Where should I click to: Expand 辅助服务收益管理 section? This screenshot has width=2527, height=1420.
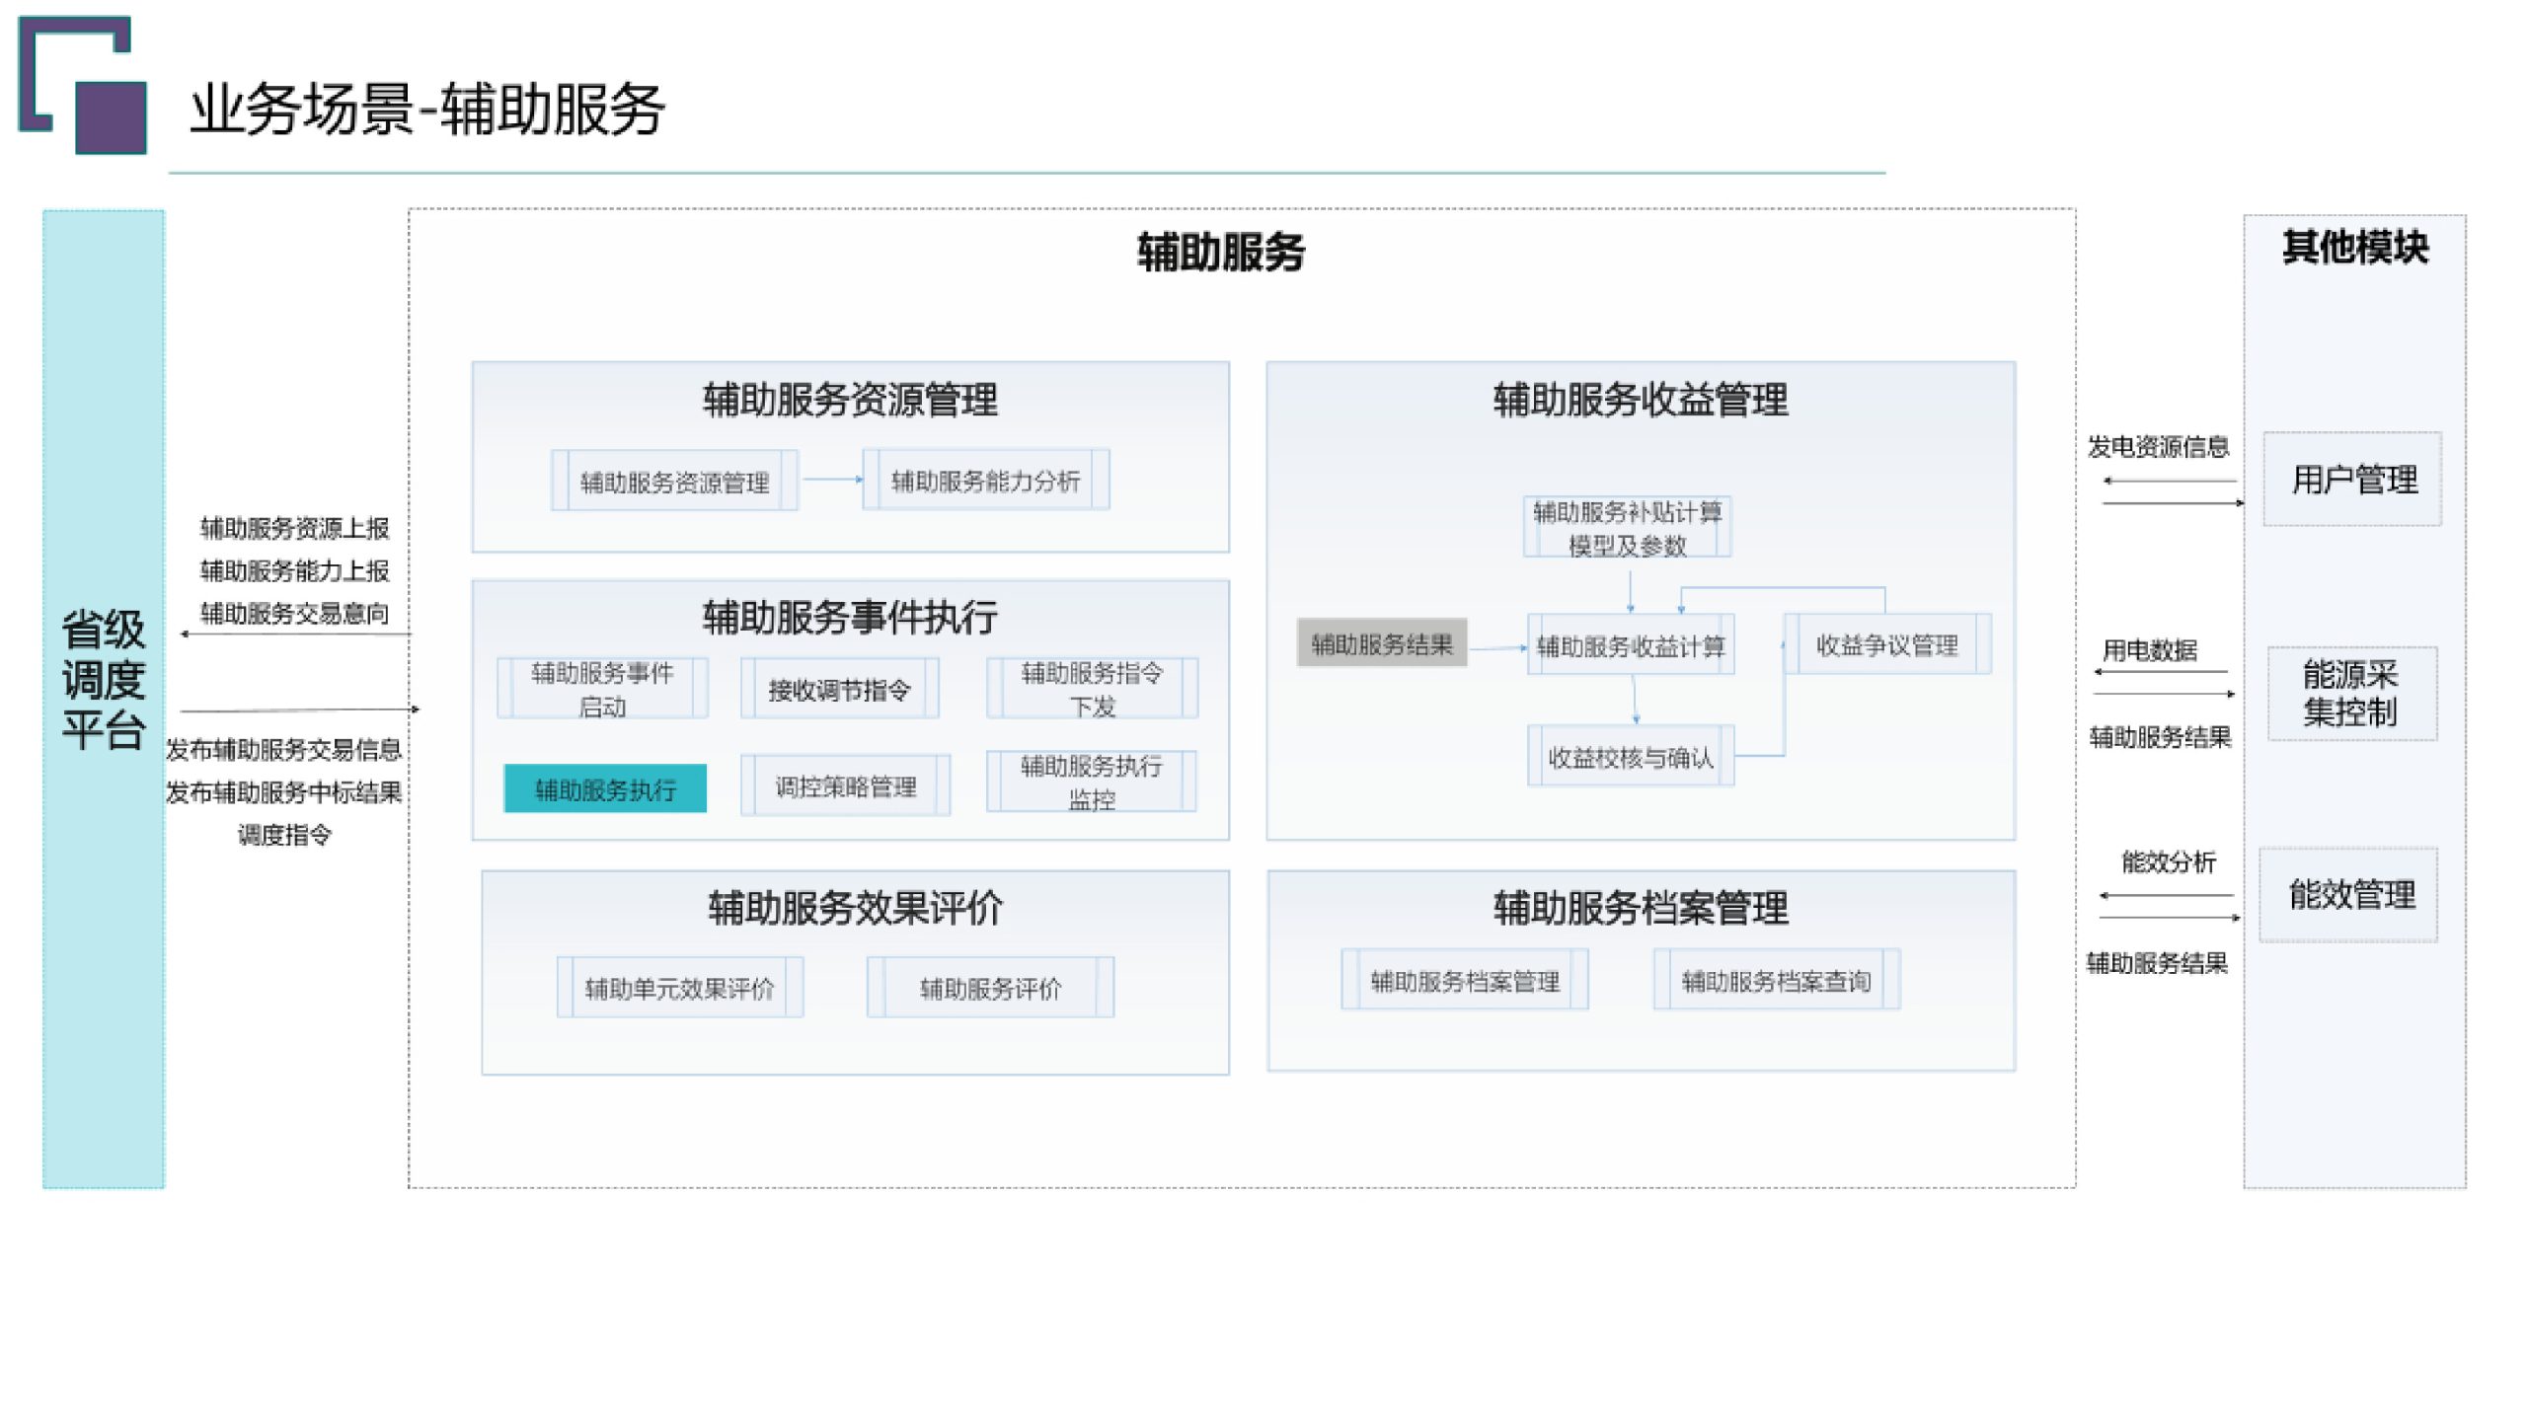[1641, 402]
